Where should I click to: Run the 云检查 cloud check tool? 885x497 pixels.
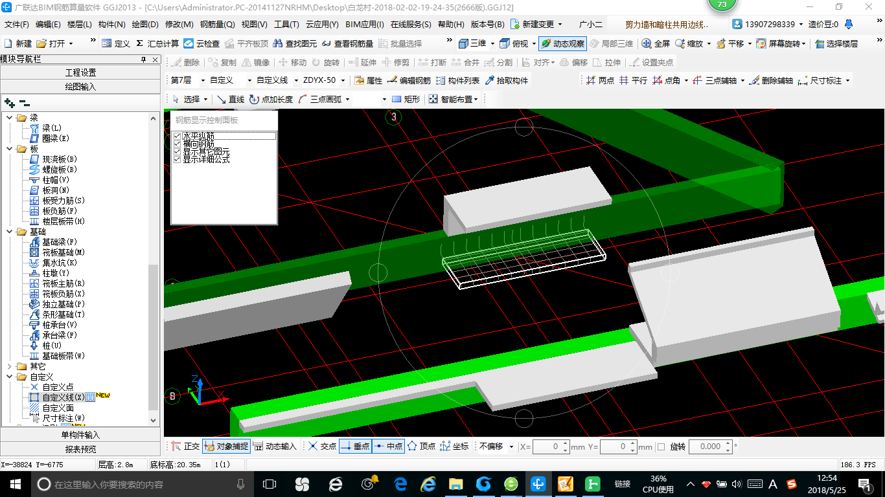(x=201, y=43)
